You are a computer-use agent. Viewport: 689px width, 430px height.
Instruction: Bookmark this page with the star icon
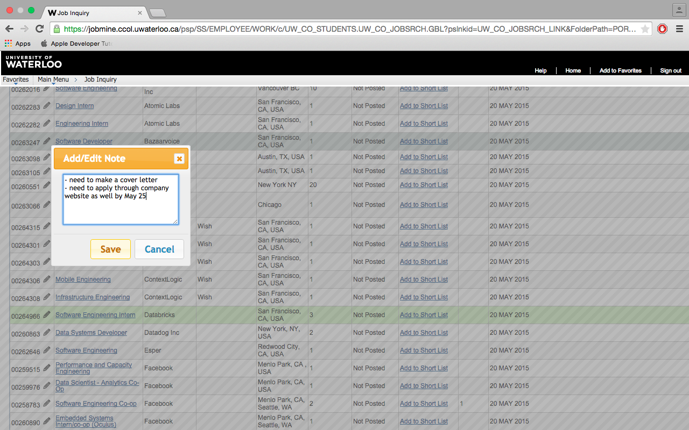(x=645, y=29)
